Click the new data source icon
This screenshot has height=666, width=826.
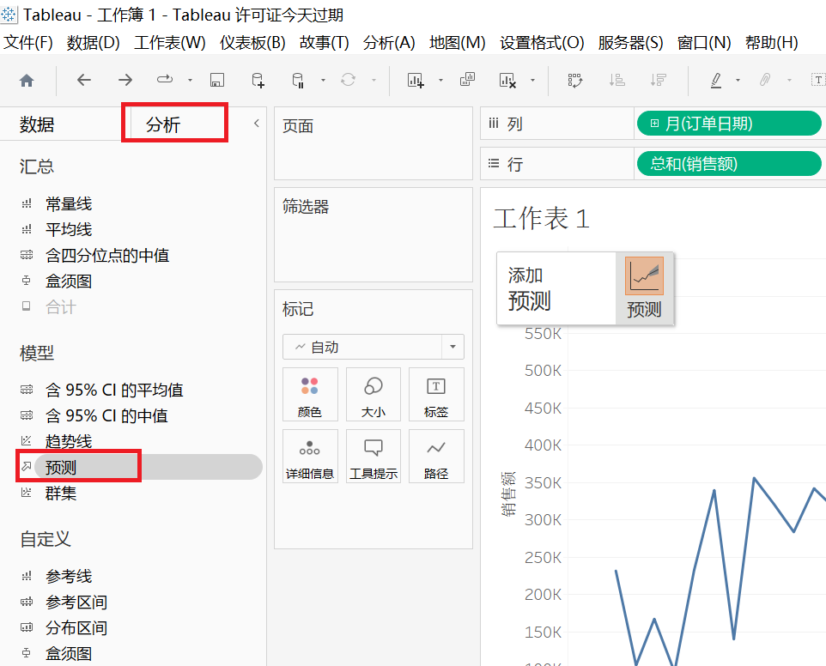click(258, 80)
